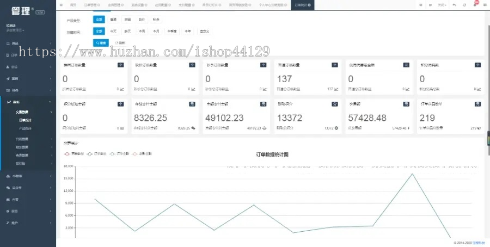The width and height of the screenshot is (490, 247).
Task: Click the badge icon on the 8326.25 card
Action: pyautogui.click(x=192, y=104)
